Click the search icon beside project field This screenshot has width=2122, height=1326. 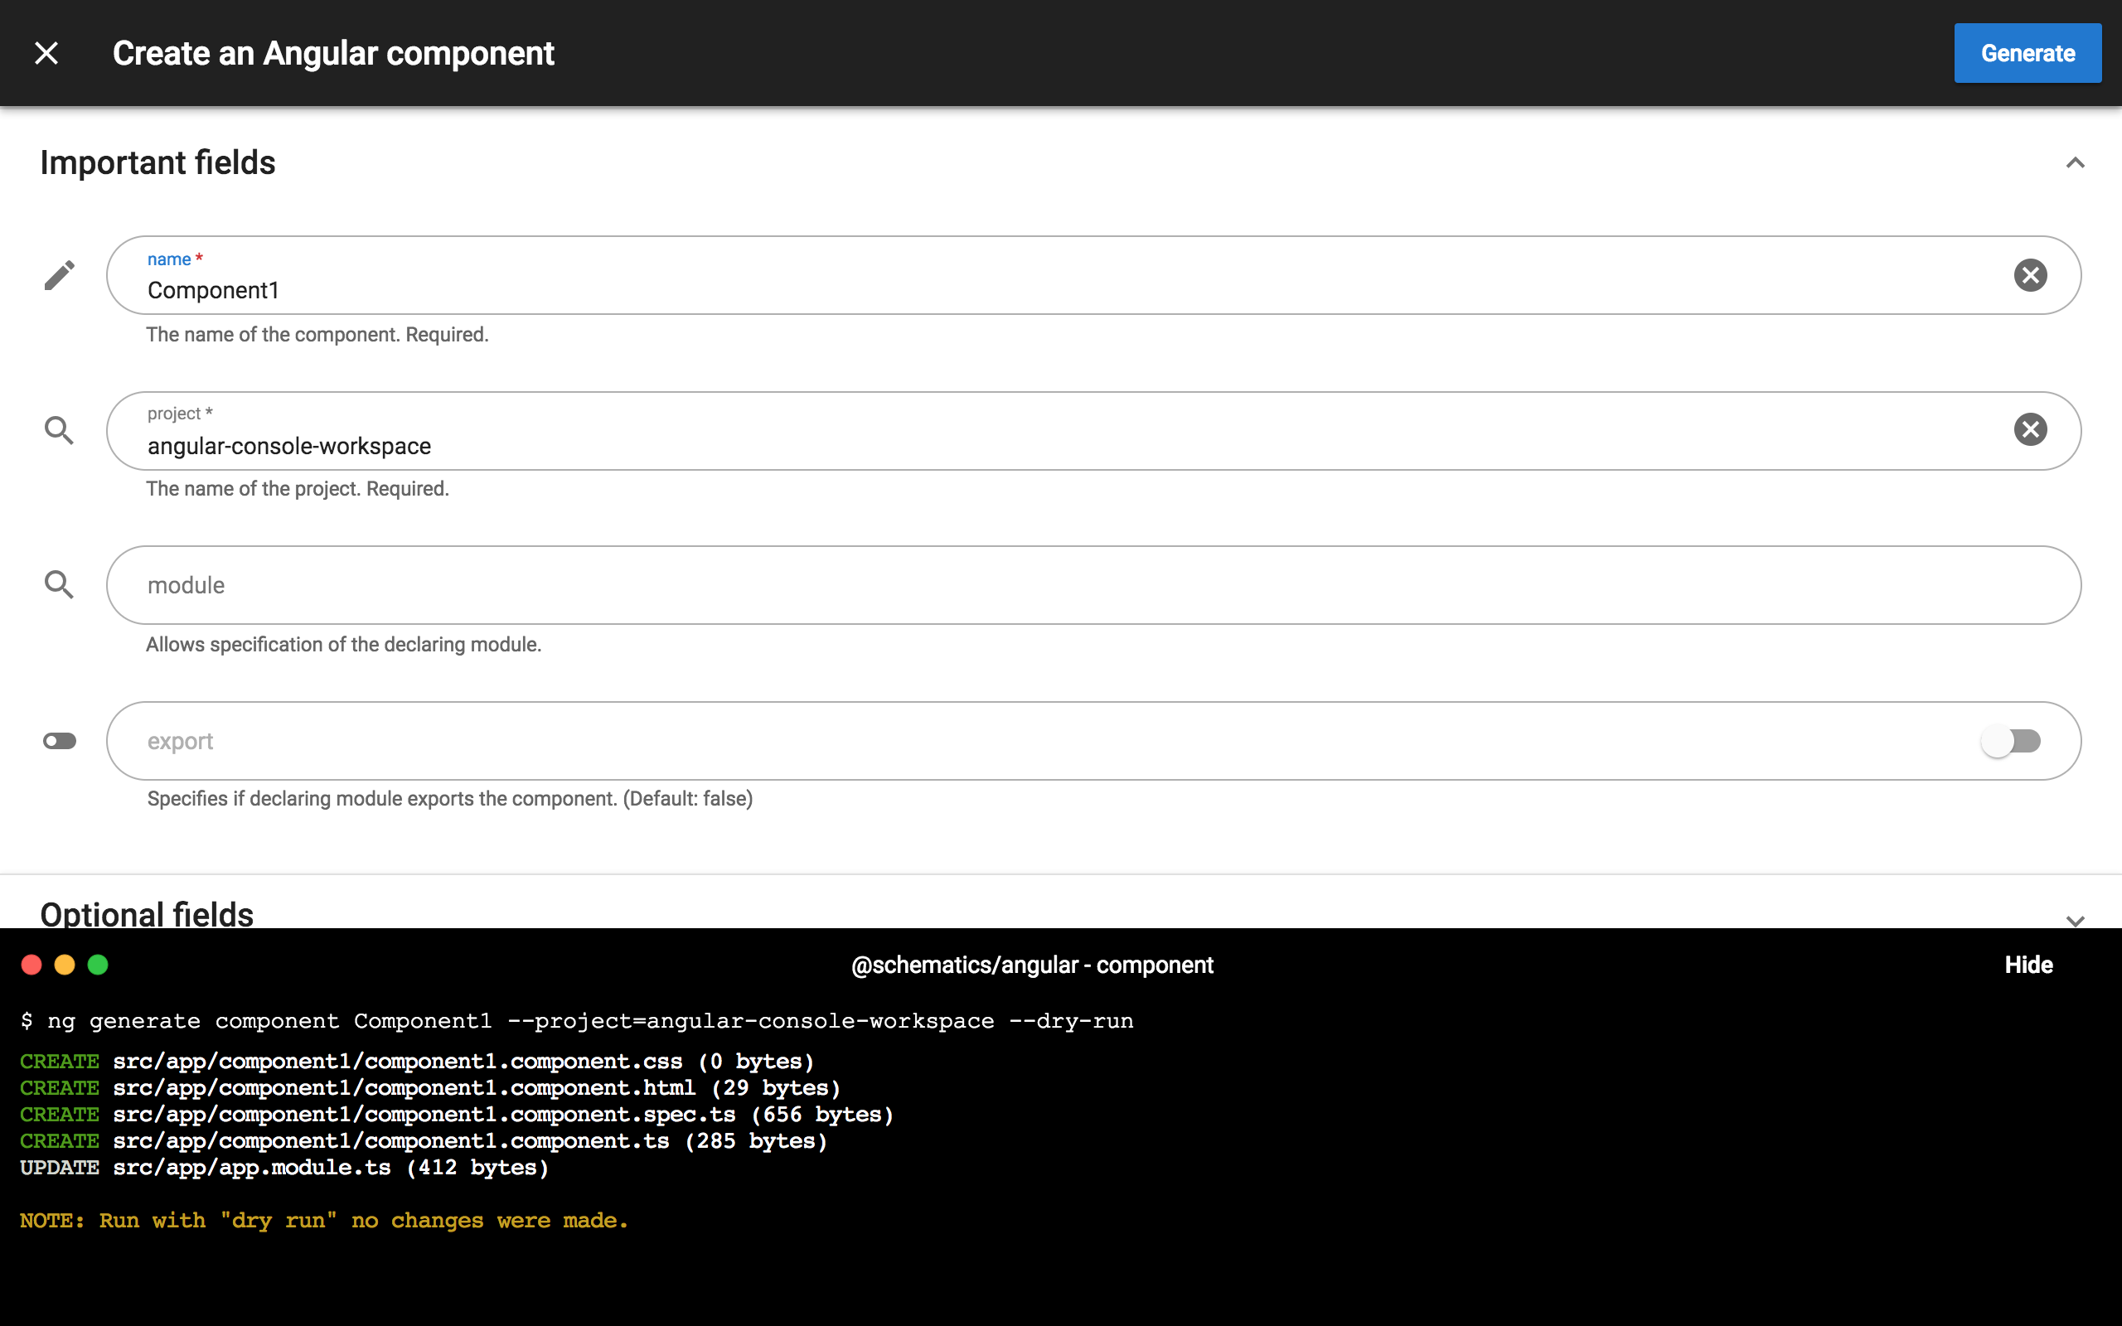(x=59, y=430)
